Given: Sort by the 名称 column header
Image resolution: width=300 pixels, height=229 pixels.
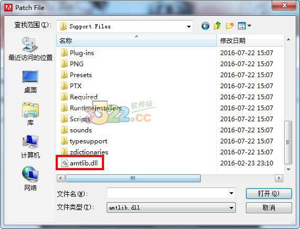Looking at the screenshot, I should [x=137, y=40].
